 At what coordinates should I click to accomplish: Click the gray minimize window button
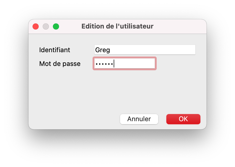(46, 26)
